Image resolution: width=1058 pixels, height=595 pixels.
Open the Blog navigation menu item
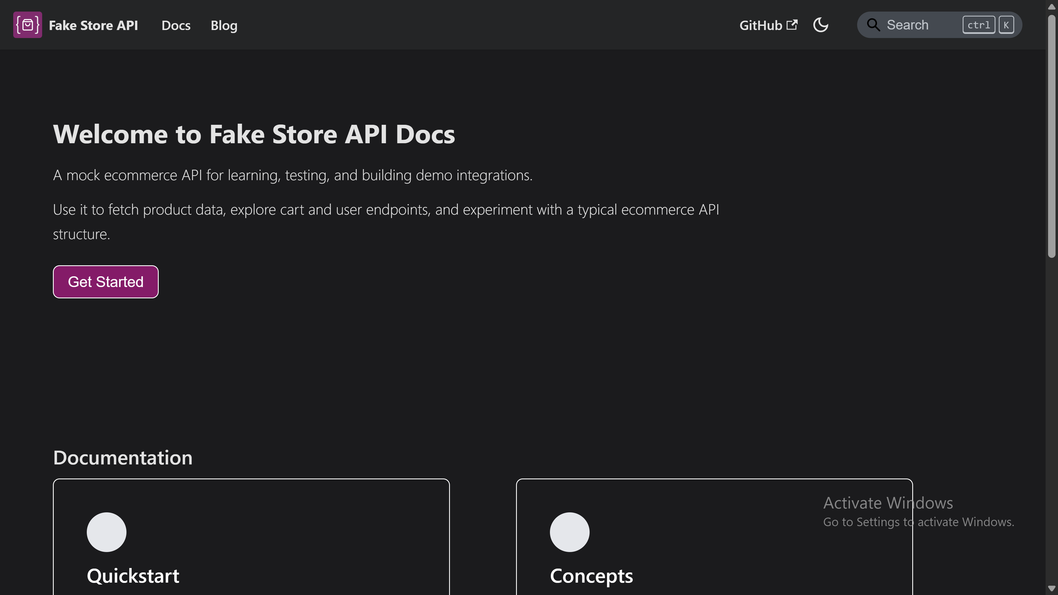pyautogui.click(x=224, y=25)
